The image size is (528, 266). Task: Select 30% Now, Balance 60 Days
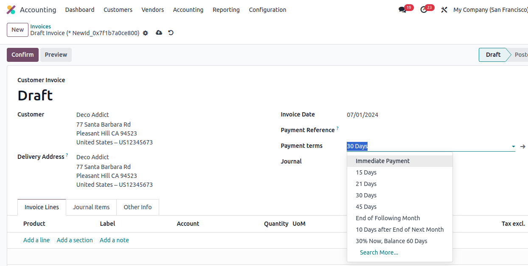click(x=400, y=241)
